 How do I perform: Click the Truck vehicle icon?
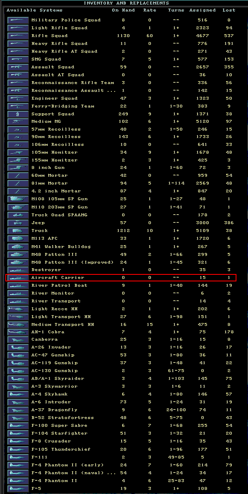pyautogui.click(x=18, y=231)
